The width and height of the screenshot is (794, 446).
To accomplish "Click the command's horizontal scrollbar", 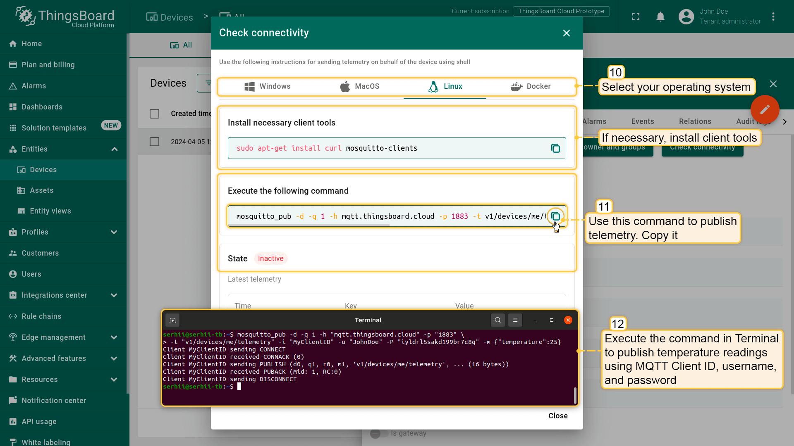I will [x=309, y=225].
